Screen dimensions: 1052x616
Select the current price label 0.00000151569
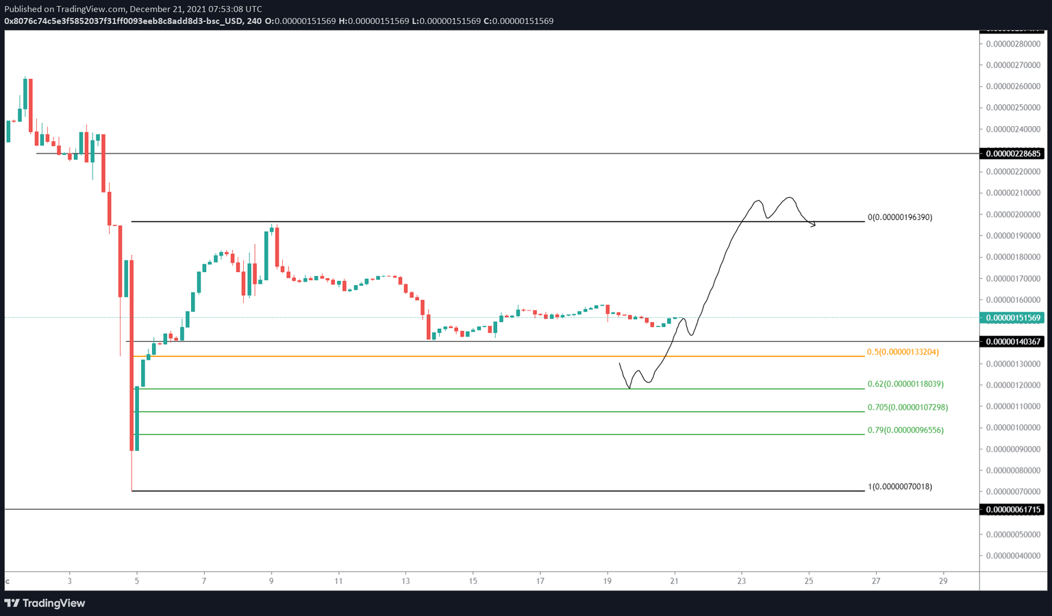1012,317
